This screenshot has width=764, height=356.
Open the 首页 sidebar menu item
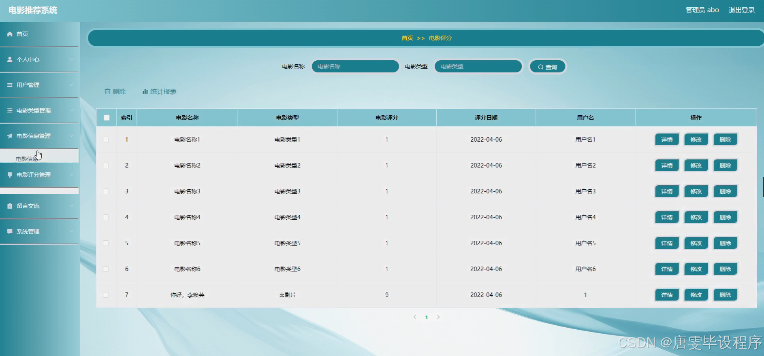click(39, 34)
